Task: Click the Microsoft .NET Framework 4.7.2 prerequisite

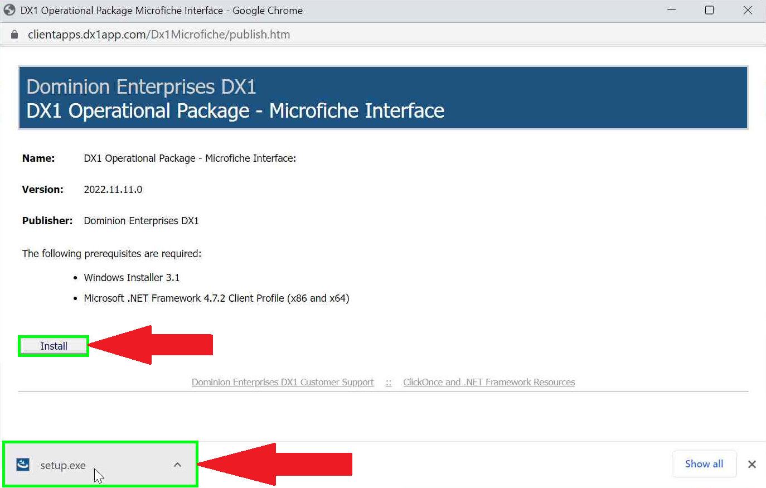Action: (x=216, y=298)
